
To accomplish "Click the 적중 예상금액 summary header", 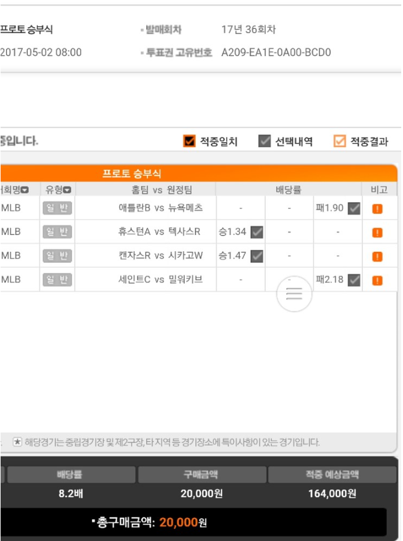I will [x=332, y=475].
